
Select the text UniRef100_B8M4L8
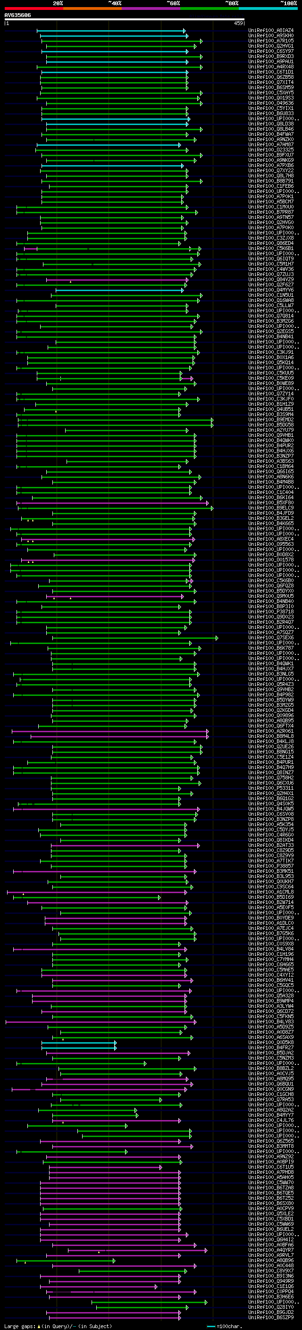pos(271,736)
